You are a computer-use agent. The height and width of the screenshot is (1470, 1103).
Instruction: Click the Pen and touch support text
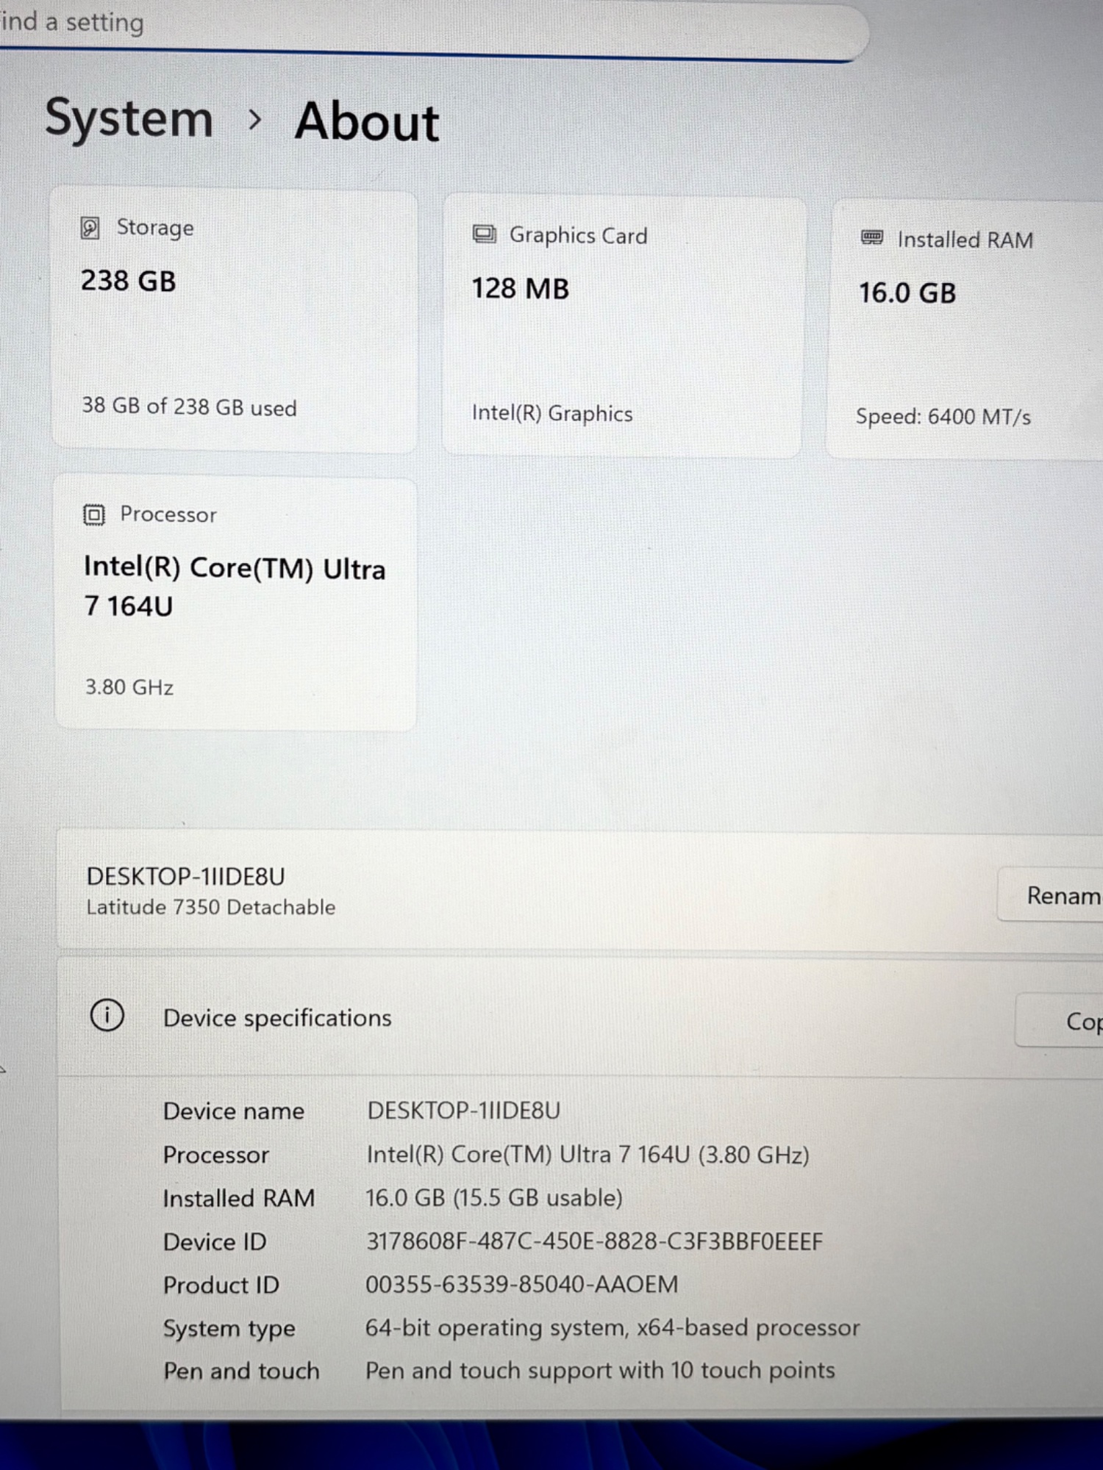pyautogui.click(x=600, y=1371)
